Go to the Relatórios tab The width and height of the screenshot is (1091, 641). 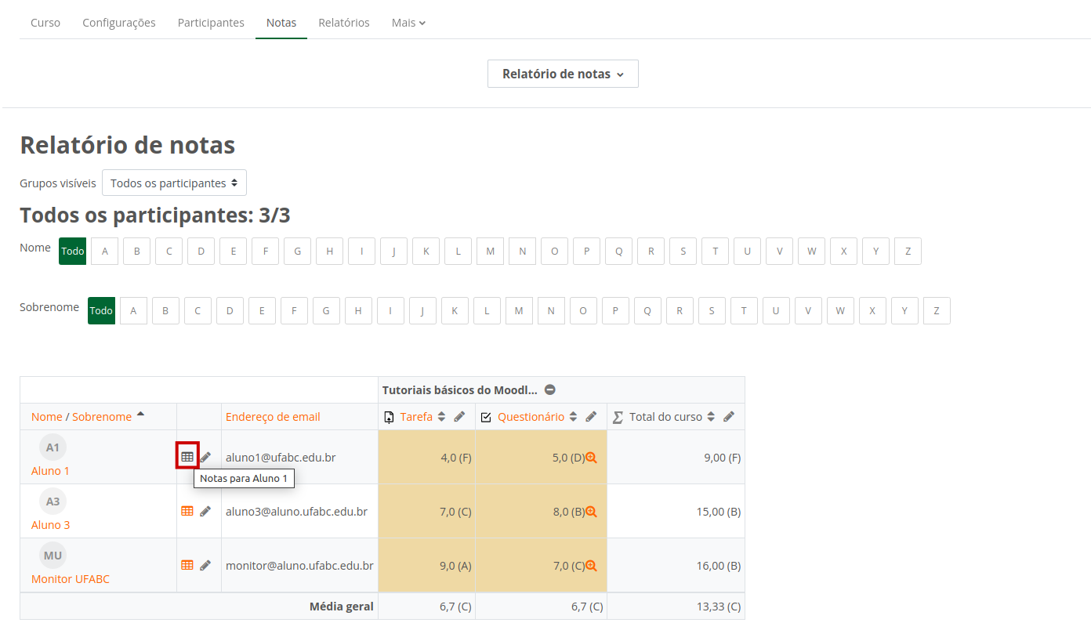(x=343, y=23)
